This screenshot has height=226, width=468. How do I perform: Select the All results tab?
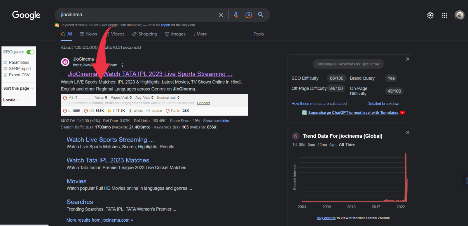tap(67, 34)
